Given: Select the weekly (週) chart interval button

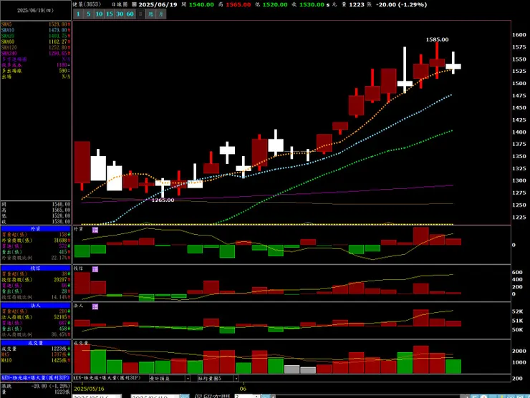Looking at the screenshot, I should coord(150,14).
